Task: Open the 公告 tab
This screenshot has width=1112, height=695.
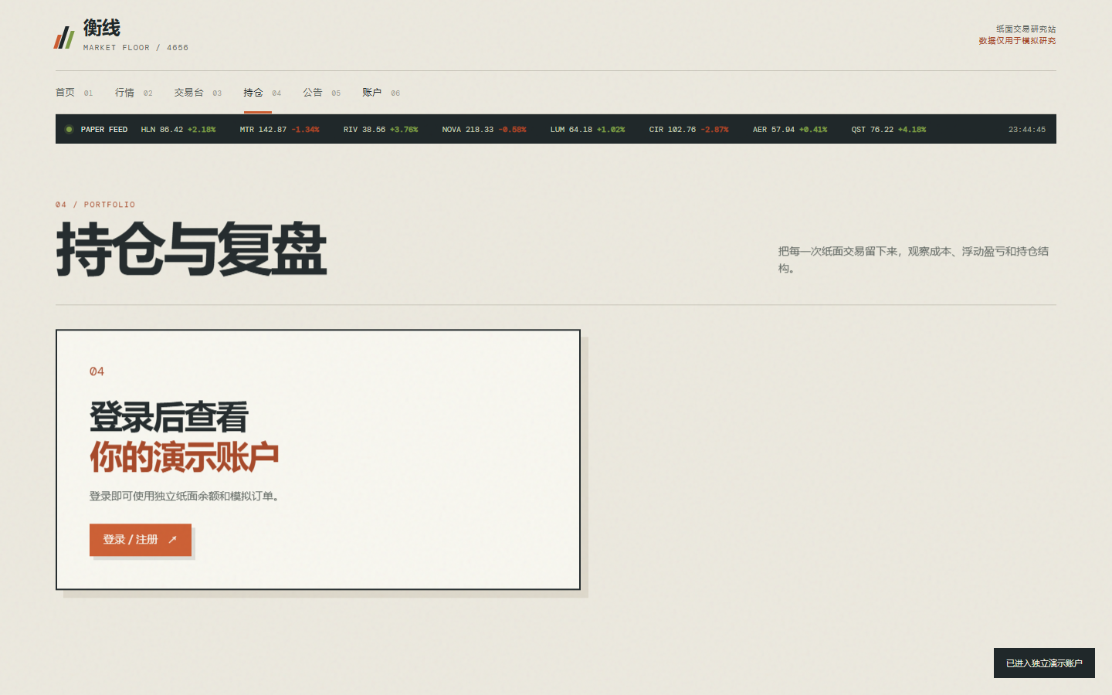Action: pos(321,93)
